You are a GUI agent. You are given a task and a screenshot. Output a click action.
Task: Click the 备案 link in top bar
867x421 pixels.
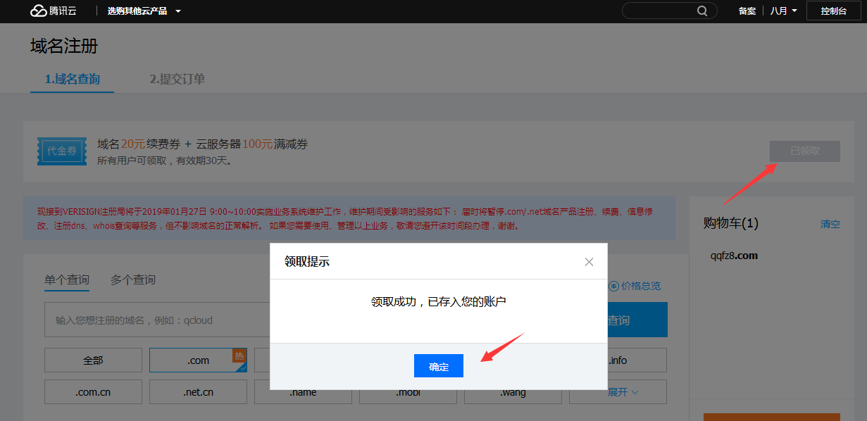pyautogui.click(x=747, y=11)
